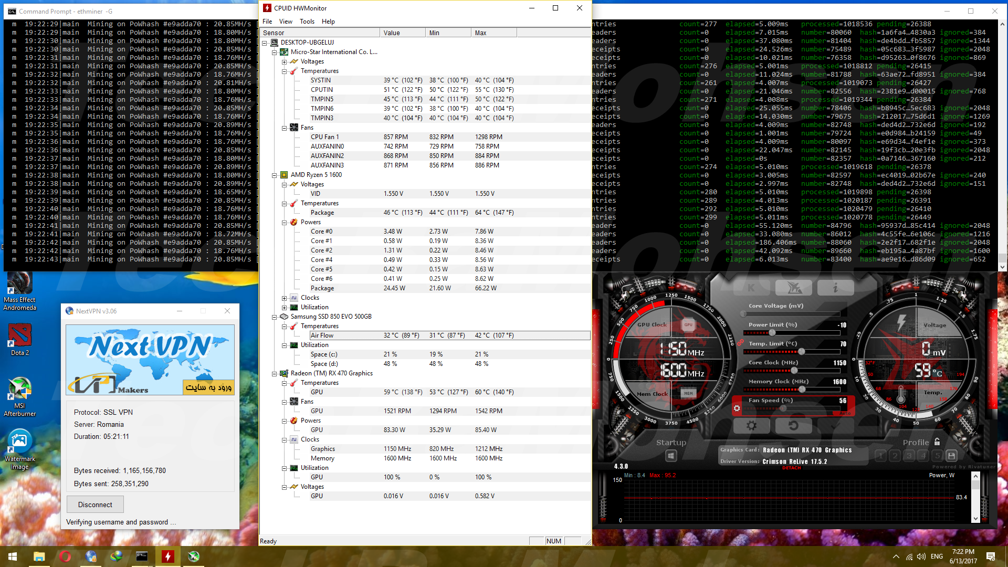This screenshot has height=567, width=1008.
Task: Click the profile lock icon
Action: click(937, 442)
